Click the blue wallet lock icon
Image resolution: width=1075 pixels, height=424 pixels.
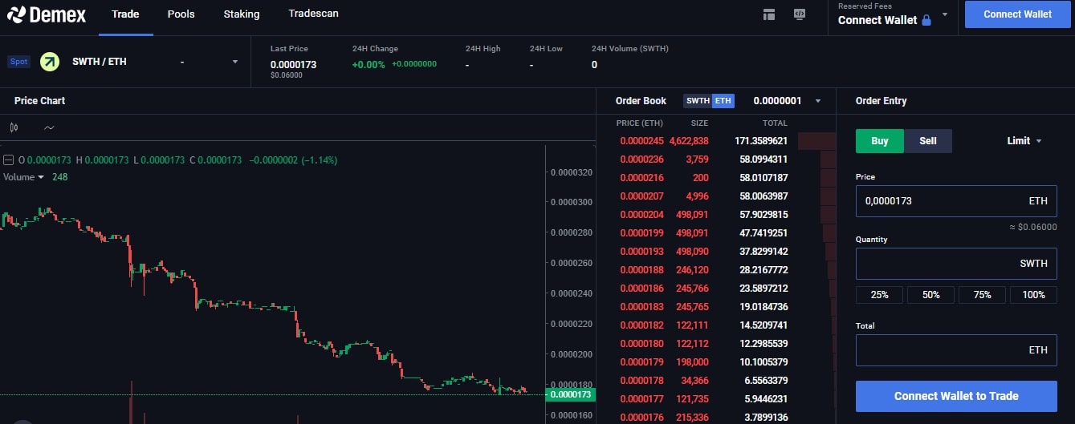point(926,20)
